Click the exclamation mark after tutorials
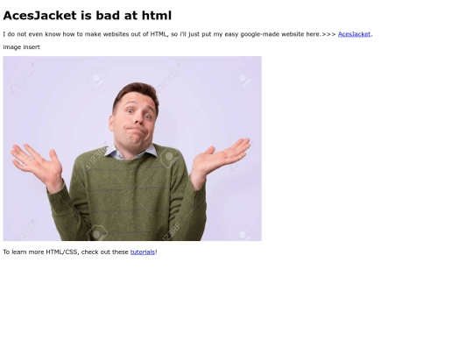473x355 pixels. tap(156, 252)
